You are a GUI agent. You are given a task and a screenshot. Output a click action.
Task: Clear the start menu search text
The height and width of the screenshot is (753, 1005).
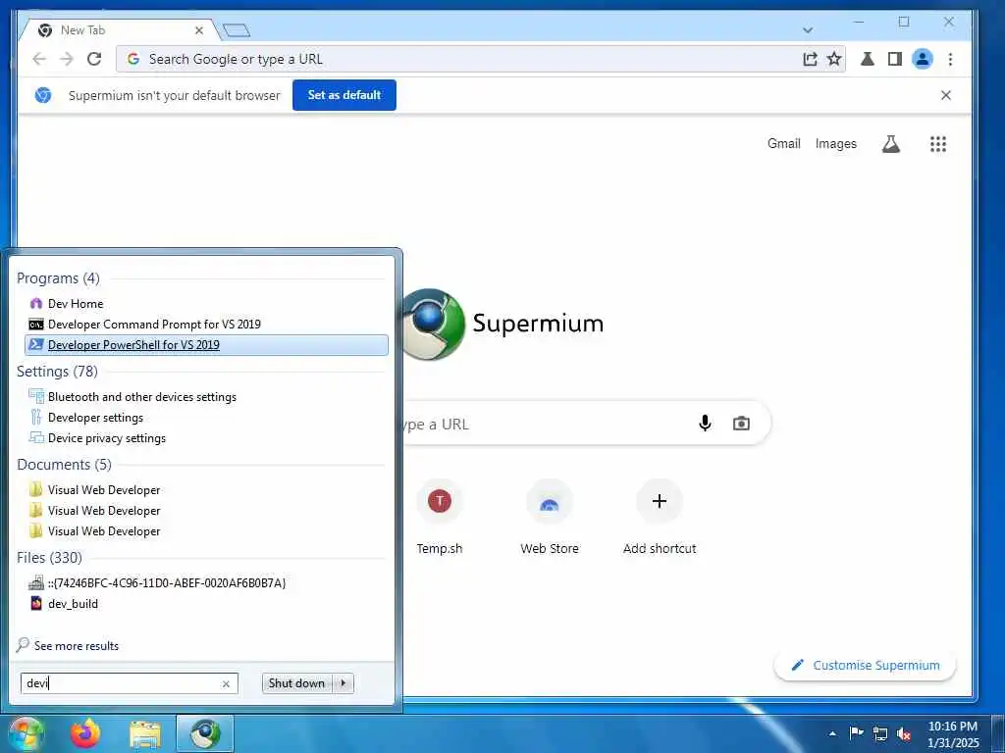click(x=226, y=683)
